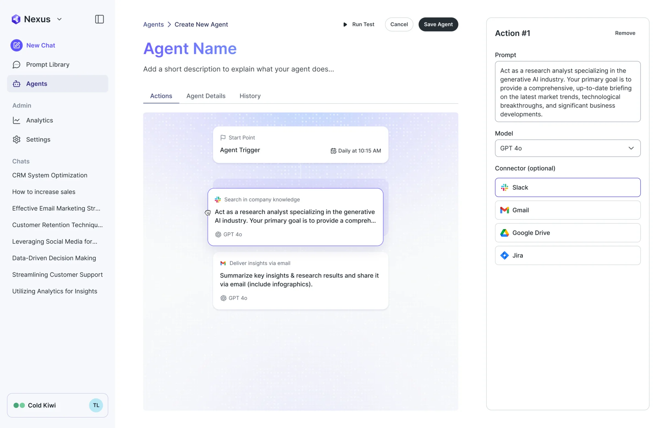Image resolution: width=660 pixels, height=428 pixels.
Task: Open the Streamlining Customer Support chat
Action: [x=57, y=275]
